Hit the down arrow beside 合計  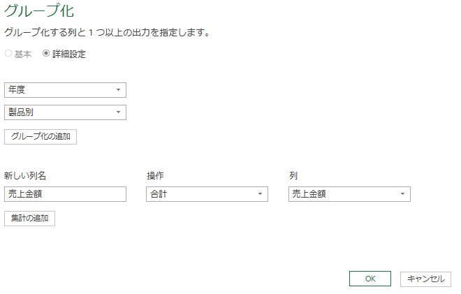[x=260, y=194]
